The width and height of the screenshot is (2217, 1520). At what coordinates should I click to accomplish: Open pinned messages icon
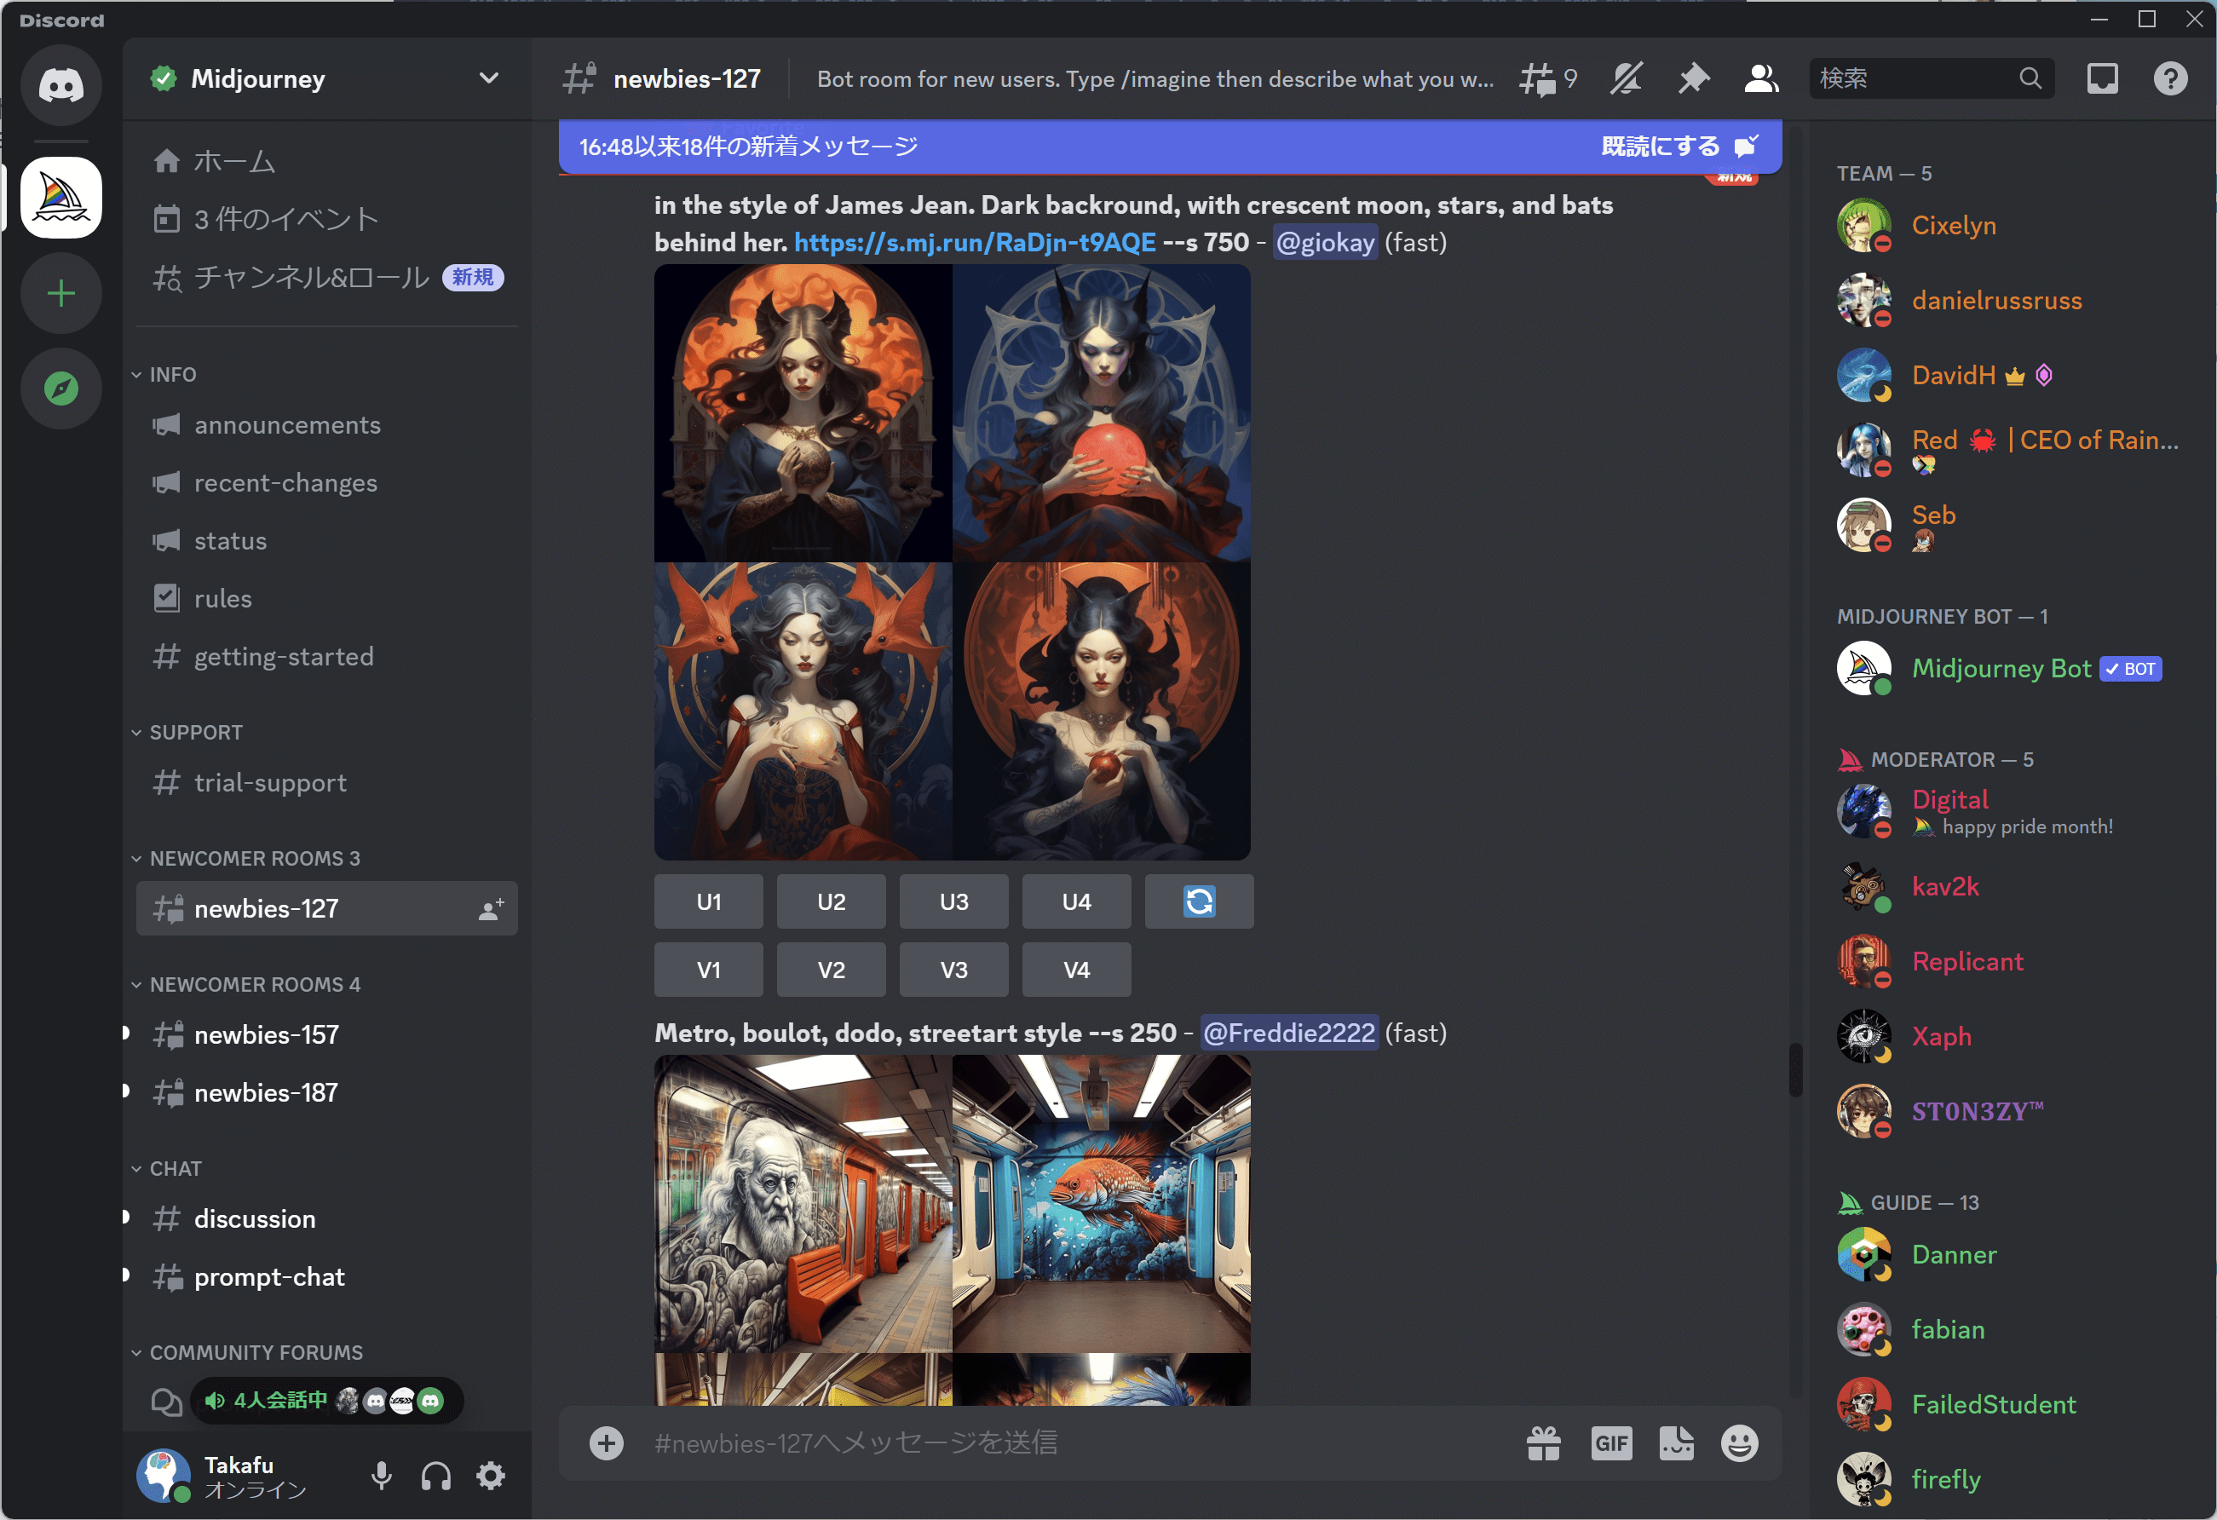[1693, 79]
